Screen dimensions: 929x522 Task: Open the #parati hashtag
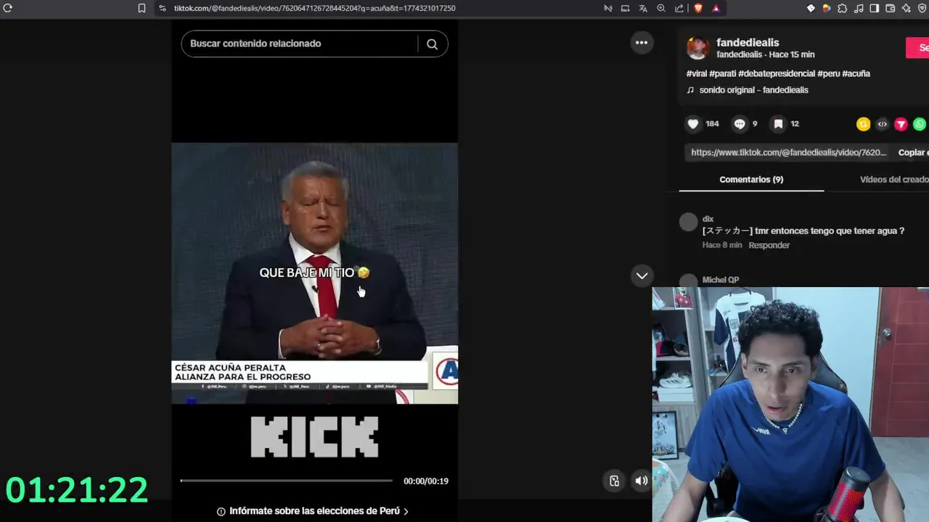(x=722, y=73)
